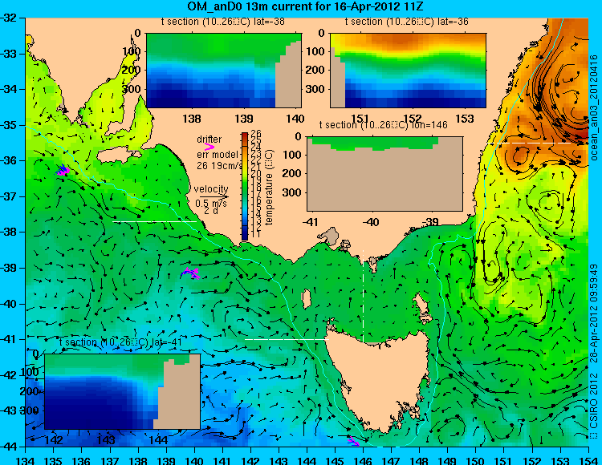Image resolution: width=602 pixels, height=465 pixels.
Task: Click the 't section lat=-38' inset title
Action: (222, 22)
